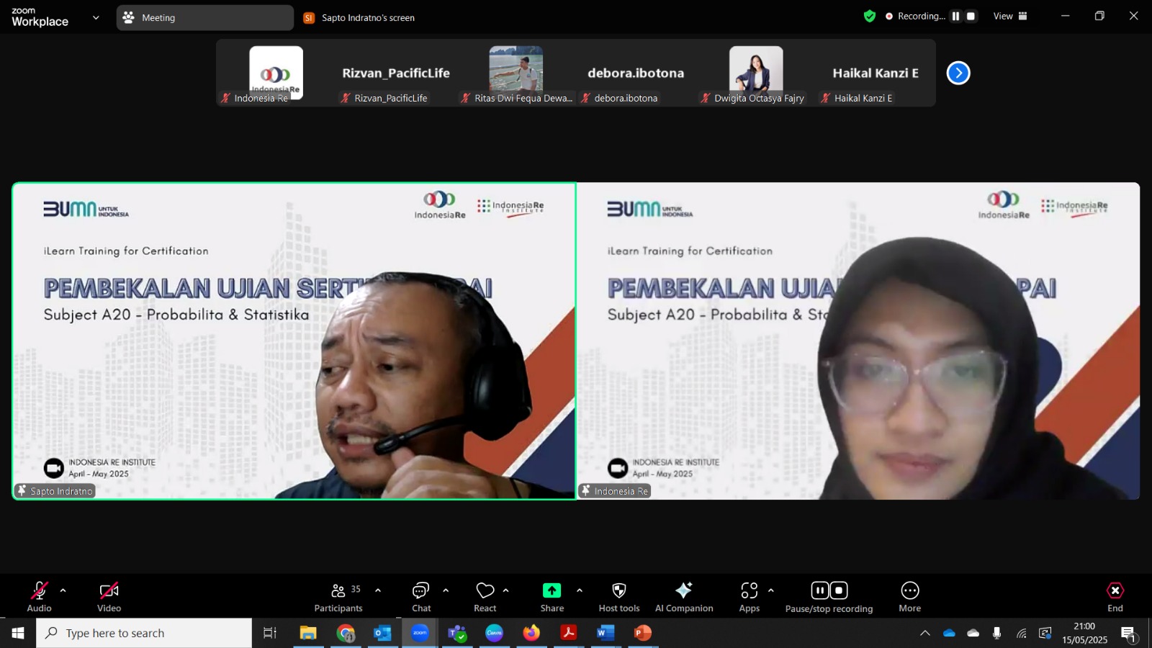Viewport: 1152px width, 648px height.
Task: Open the More options menu
Action: [x=910, y=597]
